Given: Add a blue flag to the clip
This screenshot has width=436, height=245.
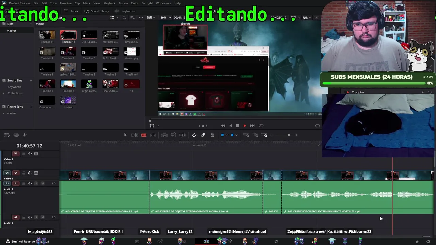Looking at the screenshot, I should coord(222,135).
